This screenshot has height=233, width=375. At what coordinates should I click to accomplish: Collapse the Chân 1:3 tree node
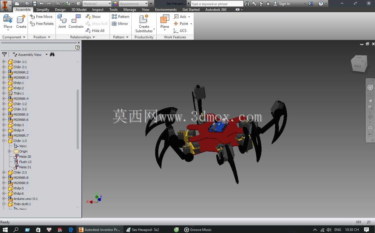point(4,141)
